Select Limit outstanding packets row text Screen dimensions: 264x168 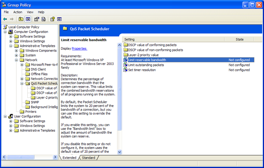pos(146,65)
